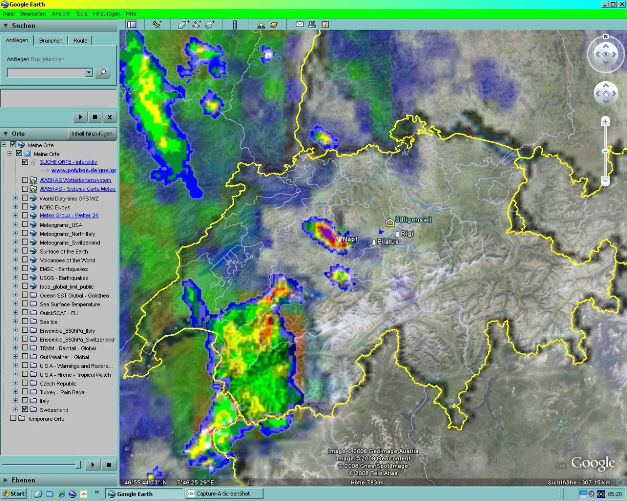Uncheck the Switzerland folder checkbox
Screen dimensions: 627x501
point(25,409)
